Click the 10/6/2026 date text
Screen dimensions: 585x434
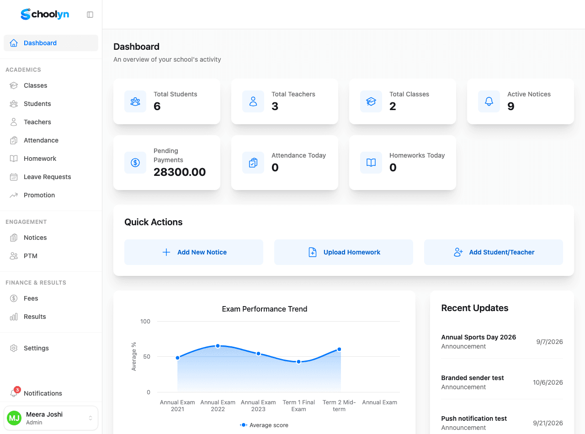pyautogui.click(x=548, y=382)
